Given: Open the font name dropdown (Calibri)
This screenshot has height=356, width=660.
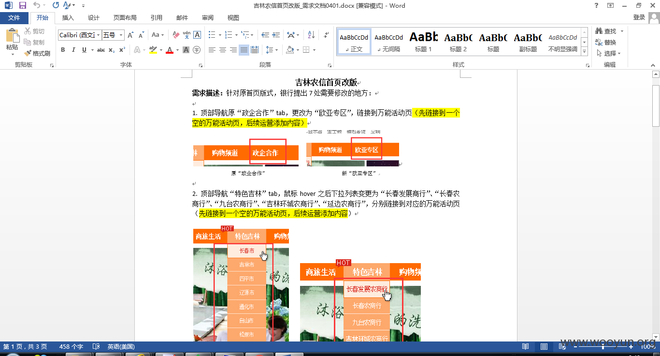Looking at the screenshot, I should point(99,35).
